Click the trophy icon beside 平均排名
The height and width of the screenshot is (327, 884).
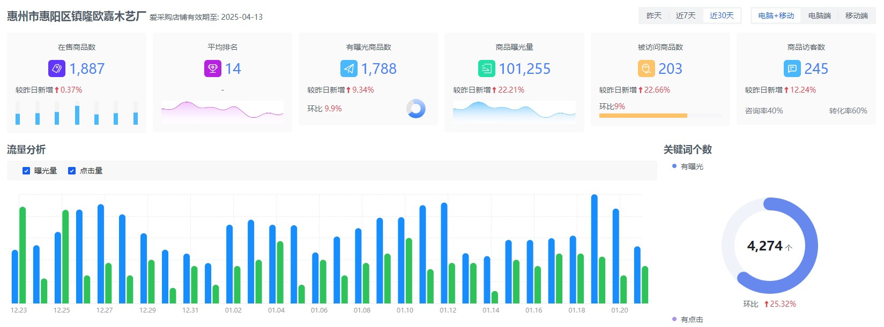(x=213, y=69)
